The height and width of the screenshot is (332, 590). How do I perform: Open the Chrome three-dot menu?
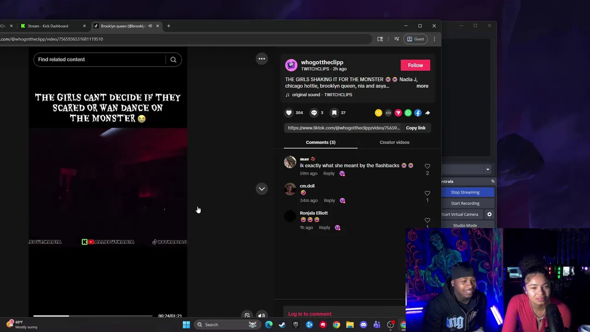tap(434, 39)
